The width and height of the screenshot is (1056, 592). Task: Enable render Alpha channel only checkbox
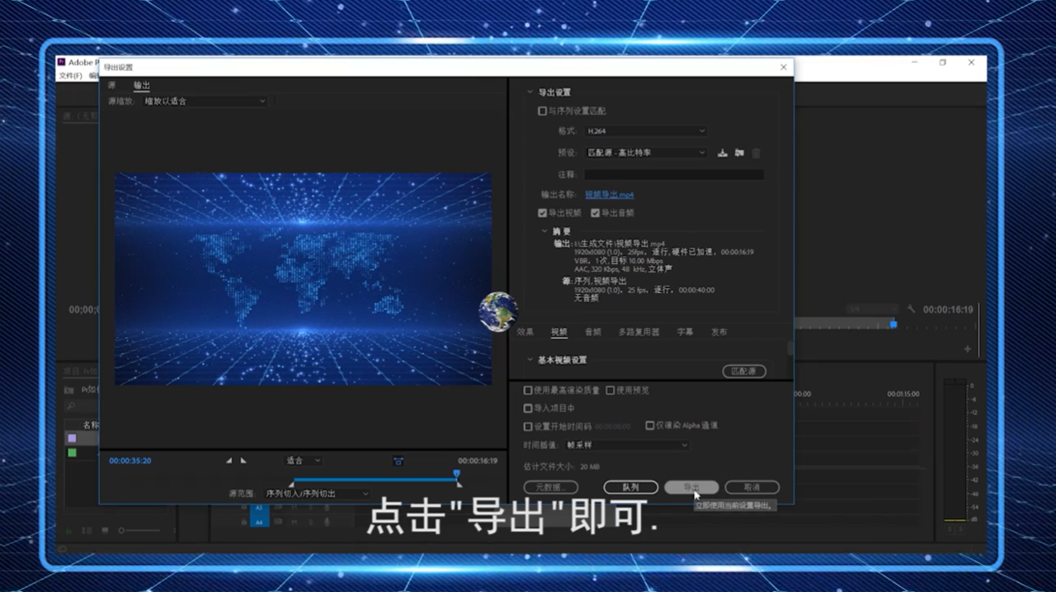[650, 425]
